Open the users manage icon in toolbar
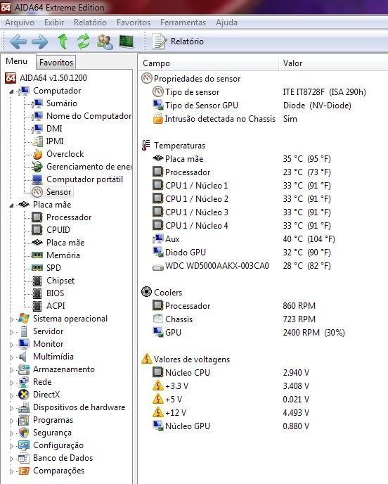 coord(105,42)
